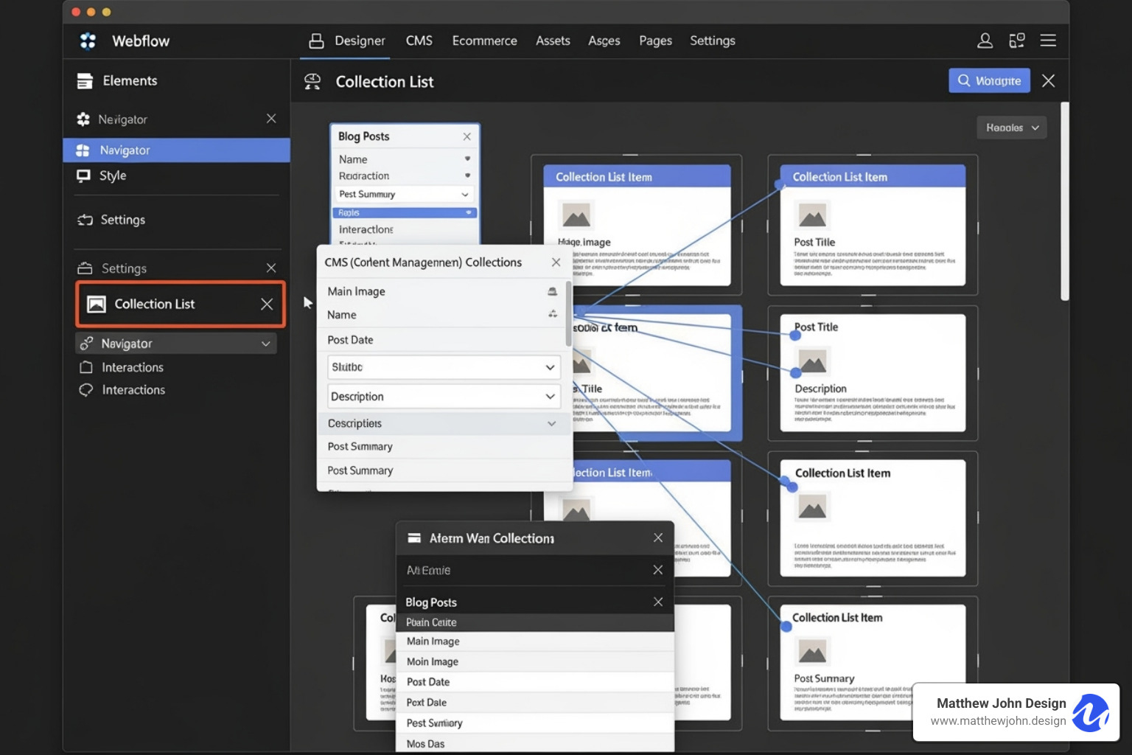Select the first Post Summary row

pyautogui.click(x=444, y=447)
